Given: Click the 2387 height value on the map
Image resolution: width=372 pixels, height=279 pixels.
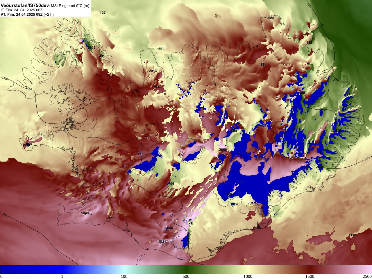Looking at the screenshot, I should coord(89,214).
